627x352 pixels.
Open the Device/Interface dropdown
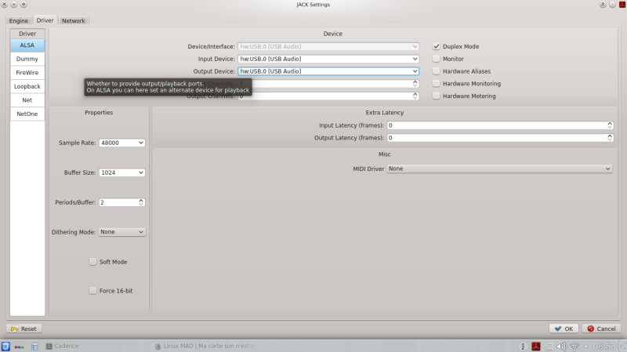328,46
